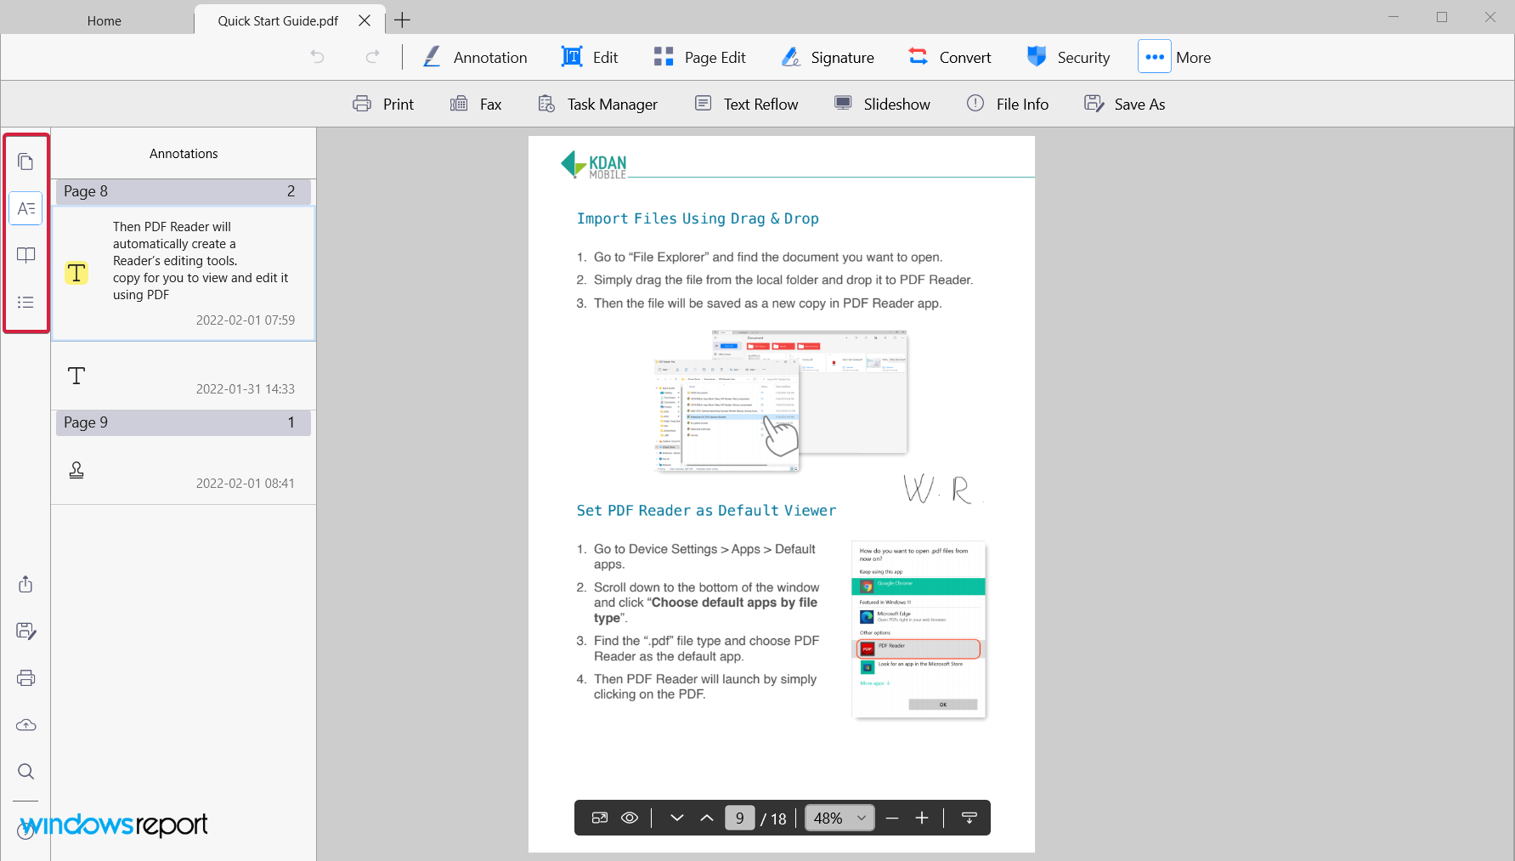1515x861 pixels.
Task: Click the collapse toolbar icon in bottom bar
Action: click(969, 818)
